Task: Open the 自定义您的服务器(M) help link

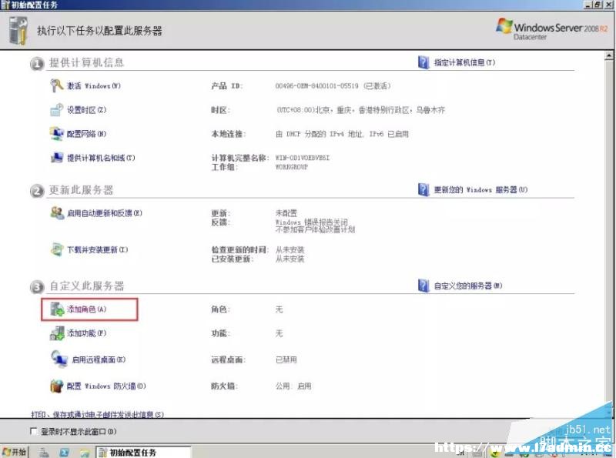Action: [468, 286]
